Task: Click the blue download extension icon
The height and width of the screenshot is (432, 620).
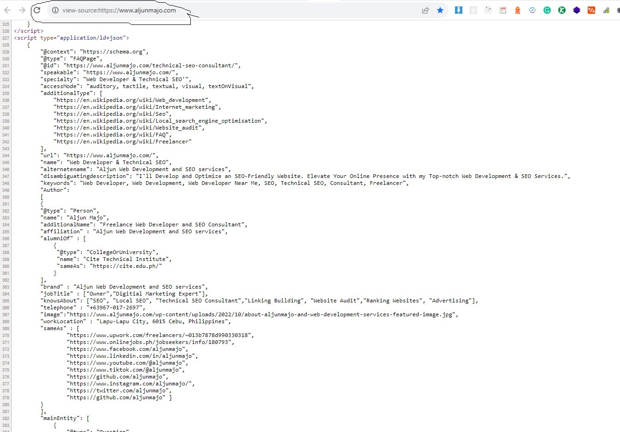Action: click(x=458, y=10)
